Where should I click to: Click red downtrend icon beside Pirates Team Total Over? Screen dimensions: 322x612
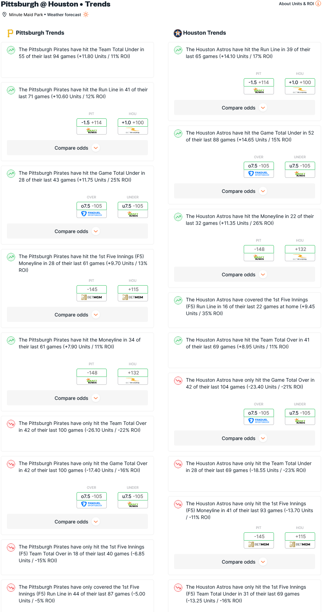[11, 424]
